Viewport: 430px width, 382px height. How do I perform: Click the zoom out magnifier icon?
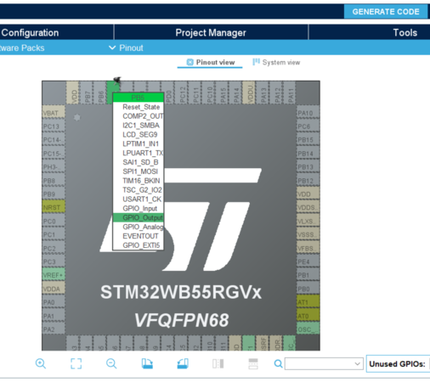click(111, 363)
